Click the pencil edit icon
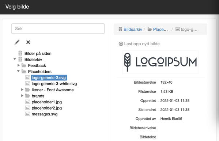The image size is (219, 141). point(17,42)
